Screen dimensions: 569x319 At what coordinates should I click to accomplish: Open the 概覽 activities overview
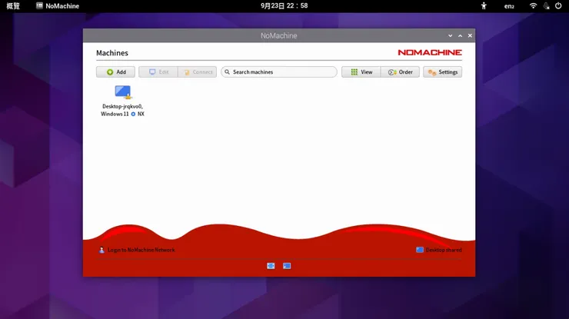click(13, 6)
